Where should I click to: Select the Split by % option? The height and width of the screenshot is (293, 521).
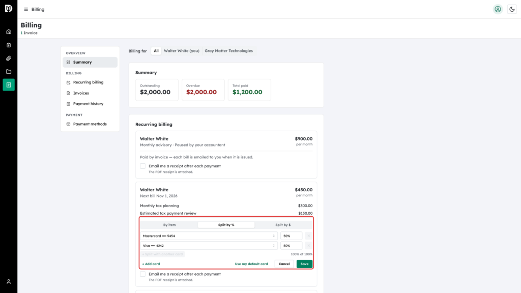[x=226, y=225]
